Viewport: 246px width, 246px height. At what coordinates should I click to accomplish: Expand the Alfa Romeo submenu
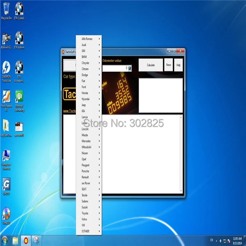[x=89, y=39]
